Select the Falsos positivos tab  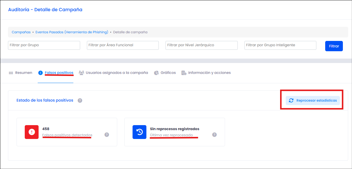pos(56,73)
